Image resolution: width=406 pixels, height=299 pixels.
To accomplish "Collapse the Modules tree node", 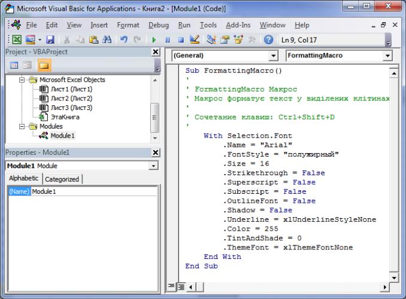I will click(22, 127).
